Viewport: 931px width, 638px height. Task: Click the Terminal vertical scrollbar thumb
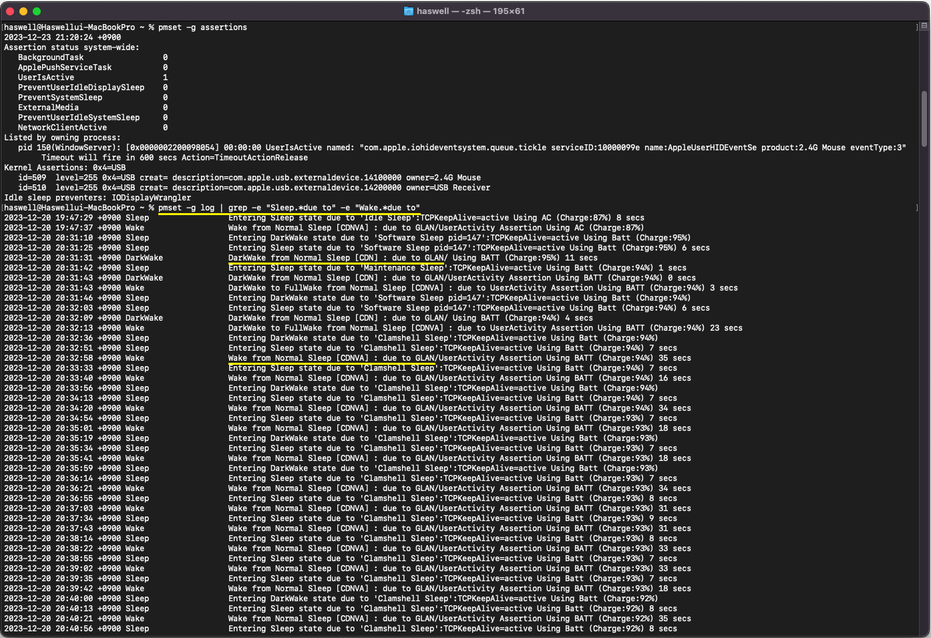(x=924, y=119)
